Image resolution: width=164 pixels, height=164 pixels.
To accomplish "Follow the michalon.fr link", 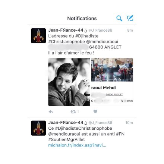I will tap(77, 145).
